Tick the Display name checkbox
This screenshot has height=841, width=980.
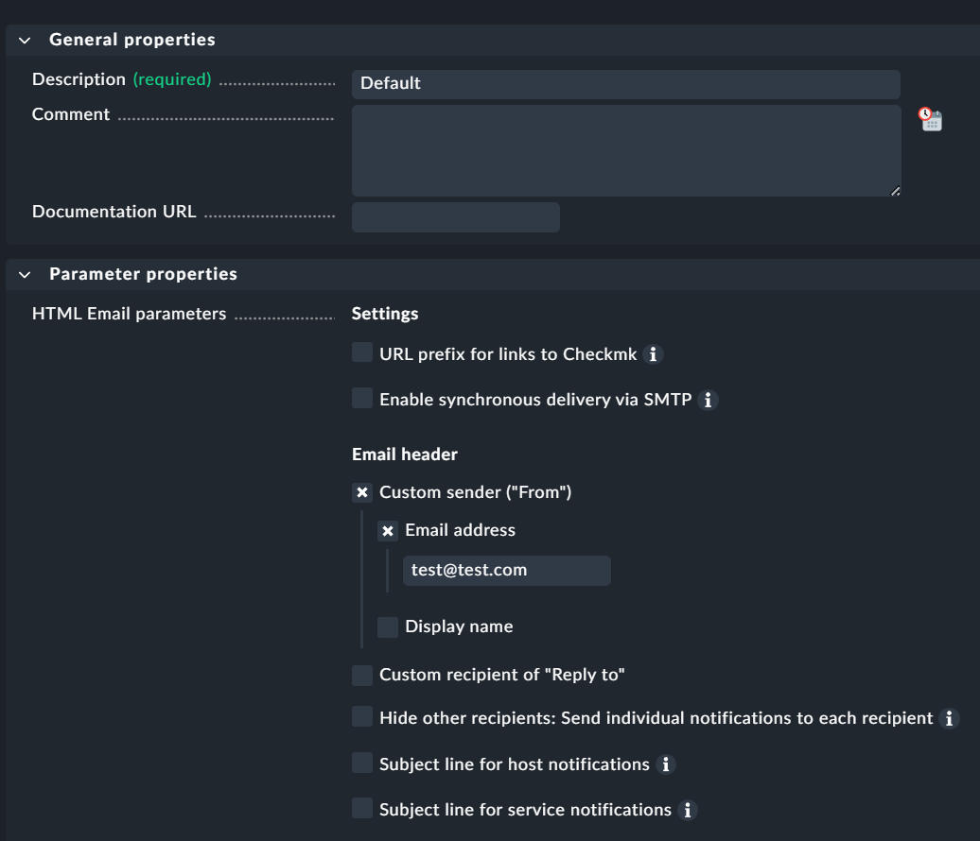coord(388,626)
